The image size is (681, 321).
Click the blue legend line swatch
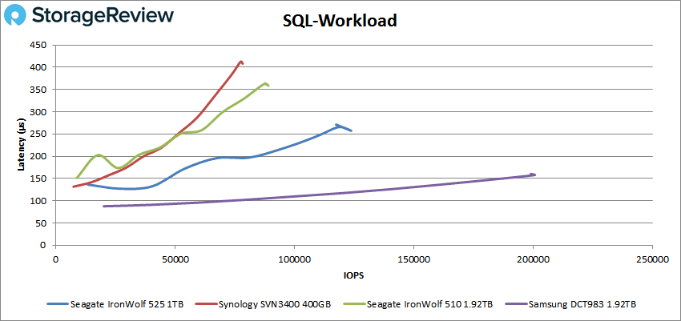pyautogui.click(x=58, y=304)
